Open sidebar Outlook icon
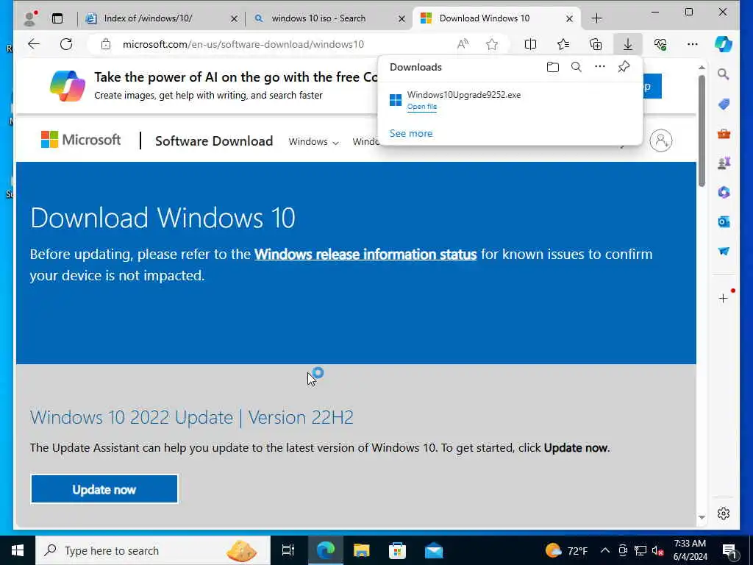Screen dimensions: 753x565 (724, 221)
